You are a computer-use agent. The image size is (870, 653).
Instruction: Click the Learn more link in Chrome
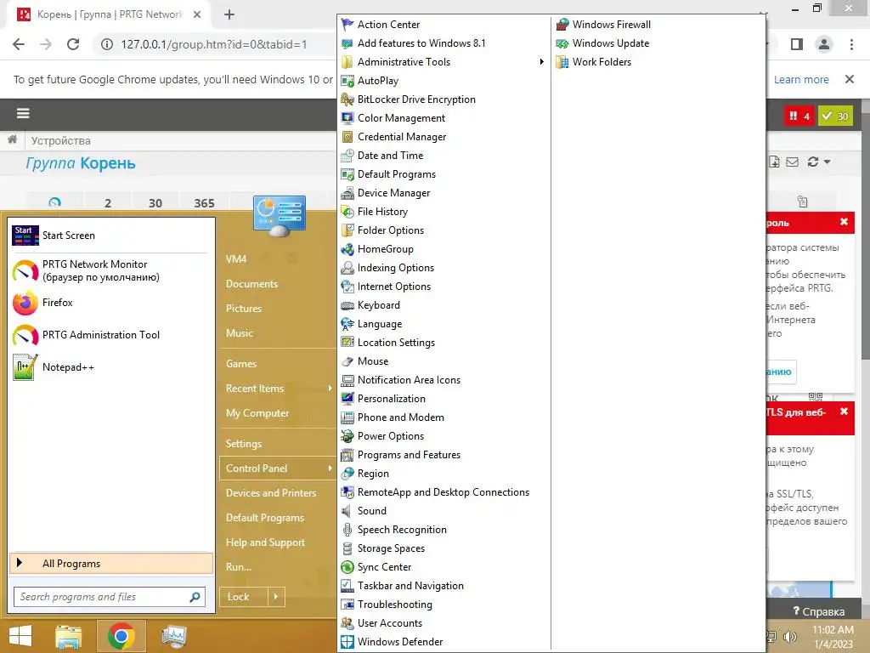click(801, 79)
